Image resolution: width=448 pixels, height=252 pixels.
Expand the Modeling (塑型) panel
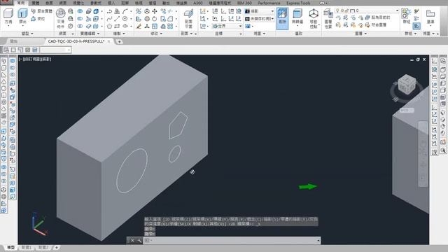[x=27, y=34]
